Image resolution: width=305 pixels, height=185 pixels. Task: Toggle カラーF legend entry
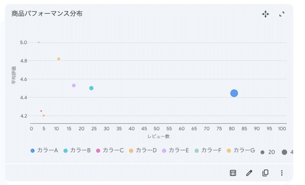coord(208,151)
